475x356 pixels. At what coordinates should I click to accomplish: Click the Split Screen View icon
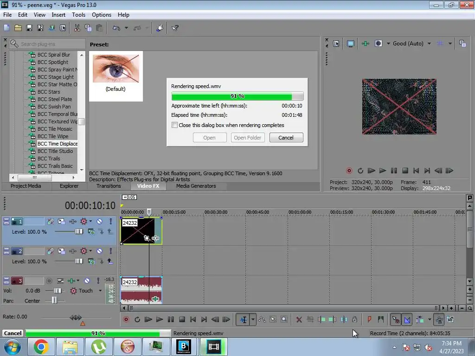(379, 44)
